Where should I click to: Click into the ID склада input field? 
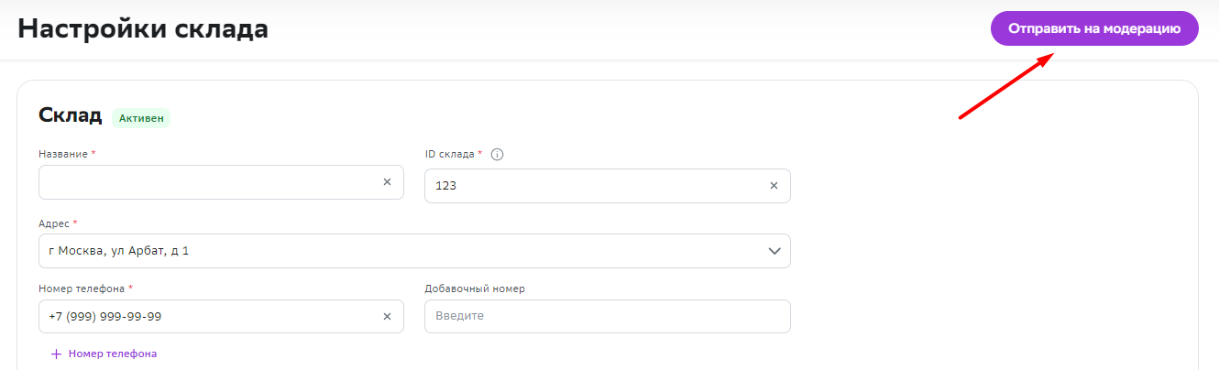[608, 186]
